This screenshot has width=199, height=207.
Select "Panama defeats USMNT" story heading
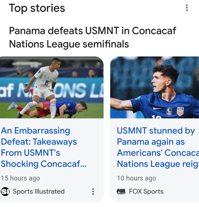pyautogui.click(x=92, y=37)
